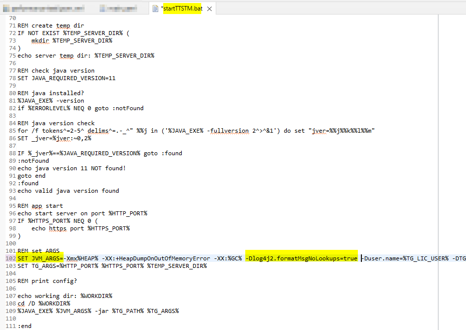Click the :notFound label on line 89
Viewport: 466px width, 330px height.
[x=33, y=160]
